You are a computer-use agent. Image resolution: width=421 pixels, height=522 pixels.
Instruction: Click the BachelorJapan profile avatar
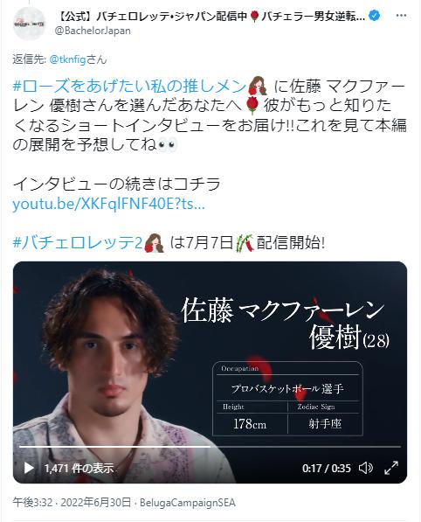pyautogui.click(x=29, y=24)
